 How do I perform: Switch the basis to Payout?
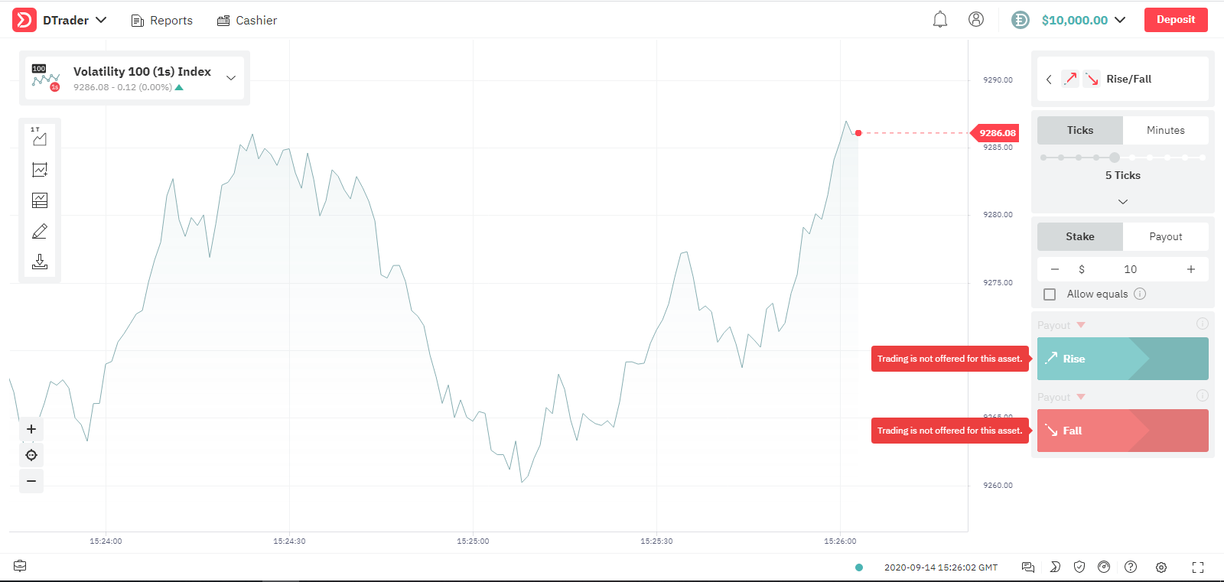click(x=1165, y=237)
